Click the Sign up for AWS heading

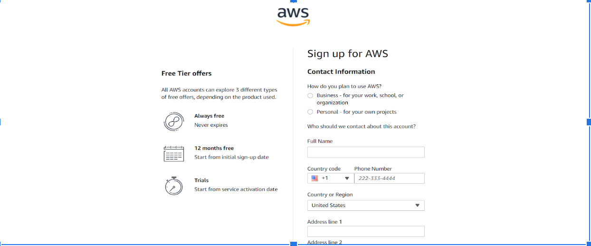pyautogui.click(x=348, y=54)
